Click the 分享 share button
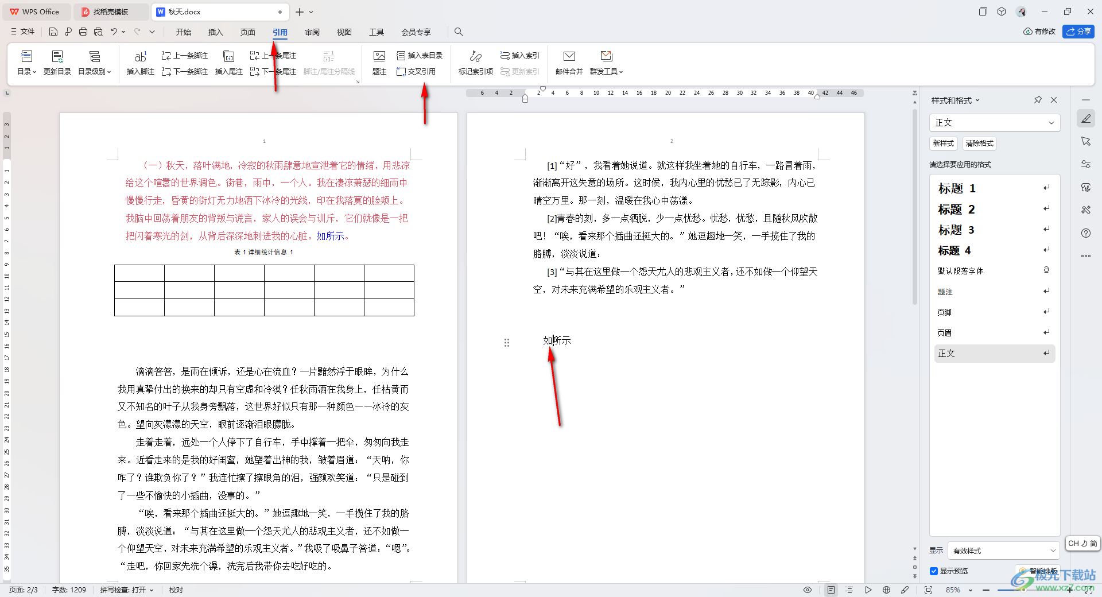This screenshot has width=1102, height=597. point(1078,32)
